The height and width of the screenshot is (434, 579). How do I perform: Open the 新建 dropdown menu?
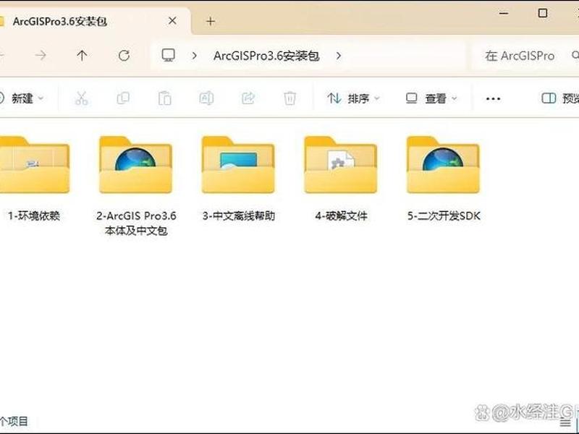click(x=22, y=98)
